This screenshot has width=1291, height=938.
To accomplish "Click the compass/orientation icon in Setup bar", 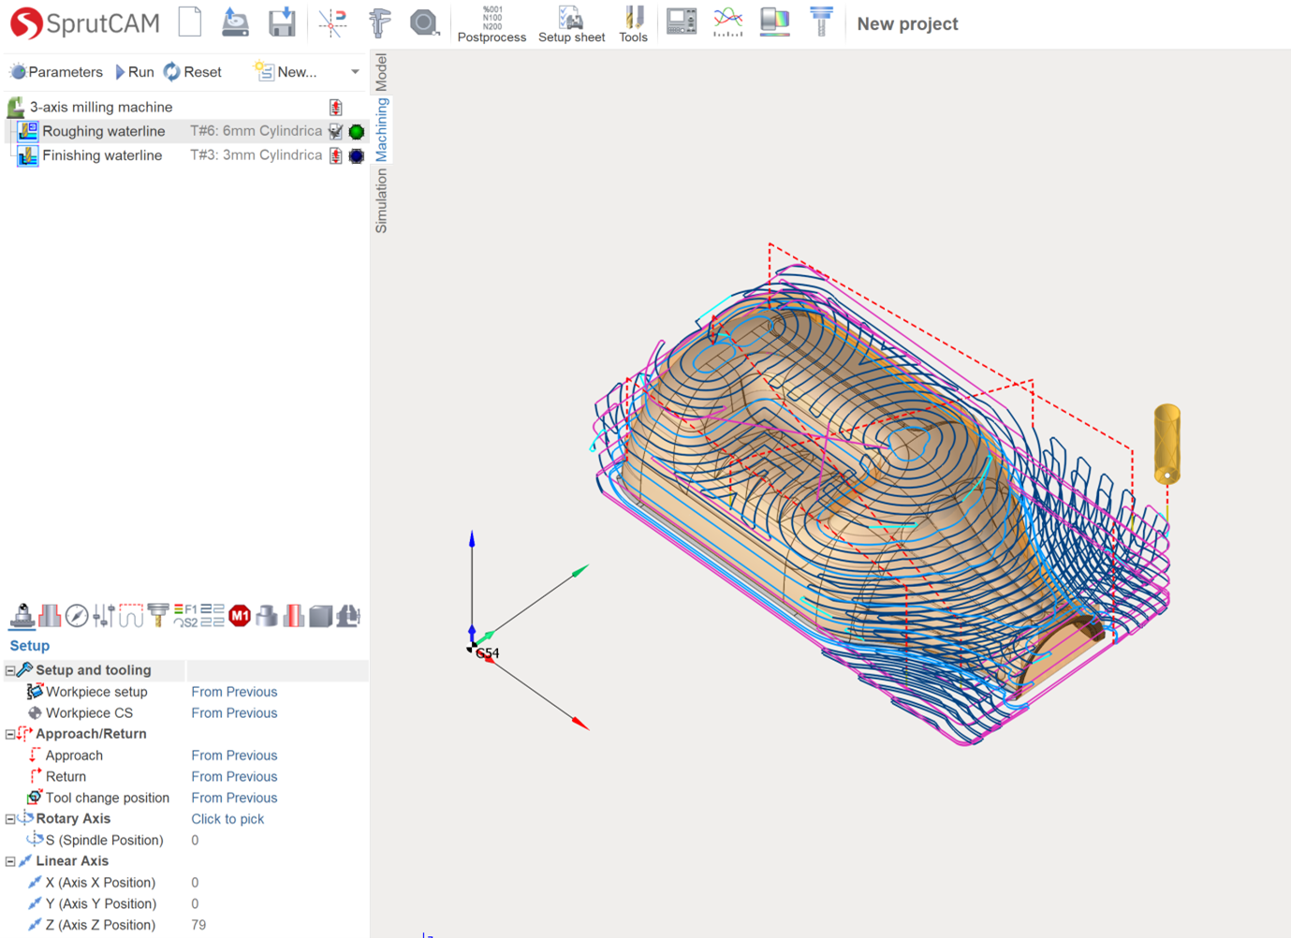I will click(75, 615).
